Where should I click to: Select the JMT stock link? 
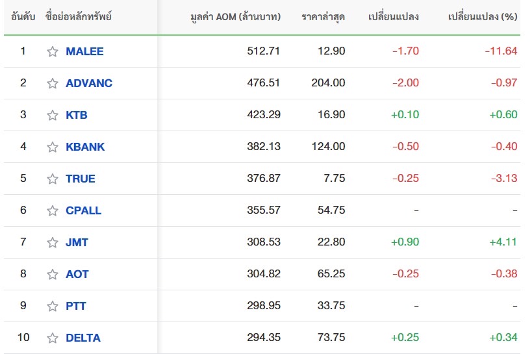pyautogui.click(x=77, y=242)
